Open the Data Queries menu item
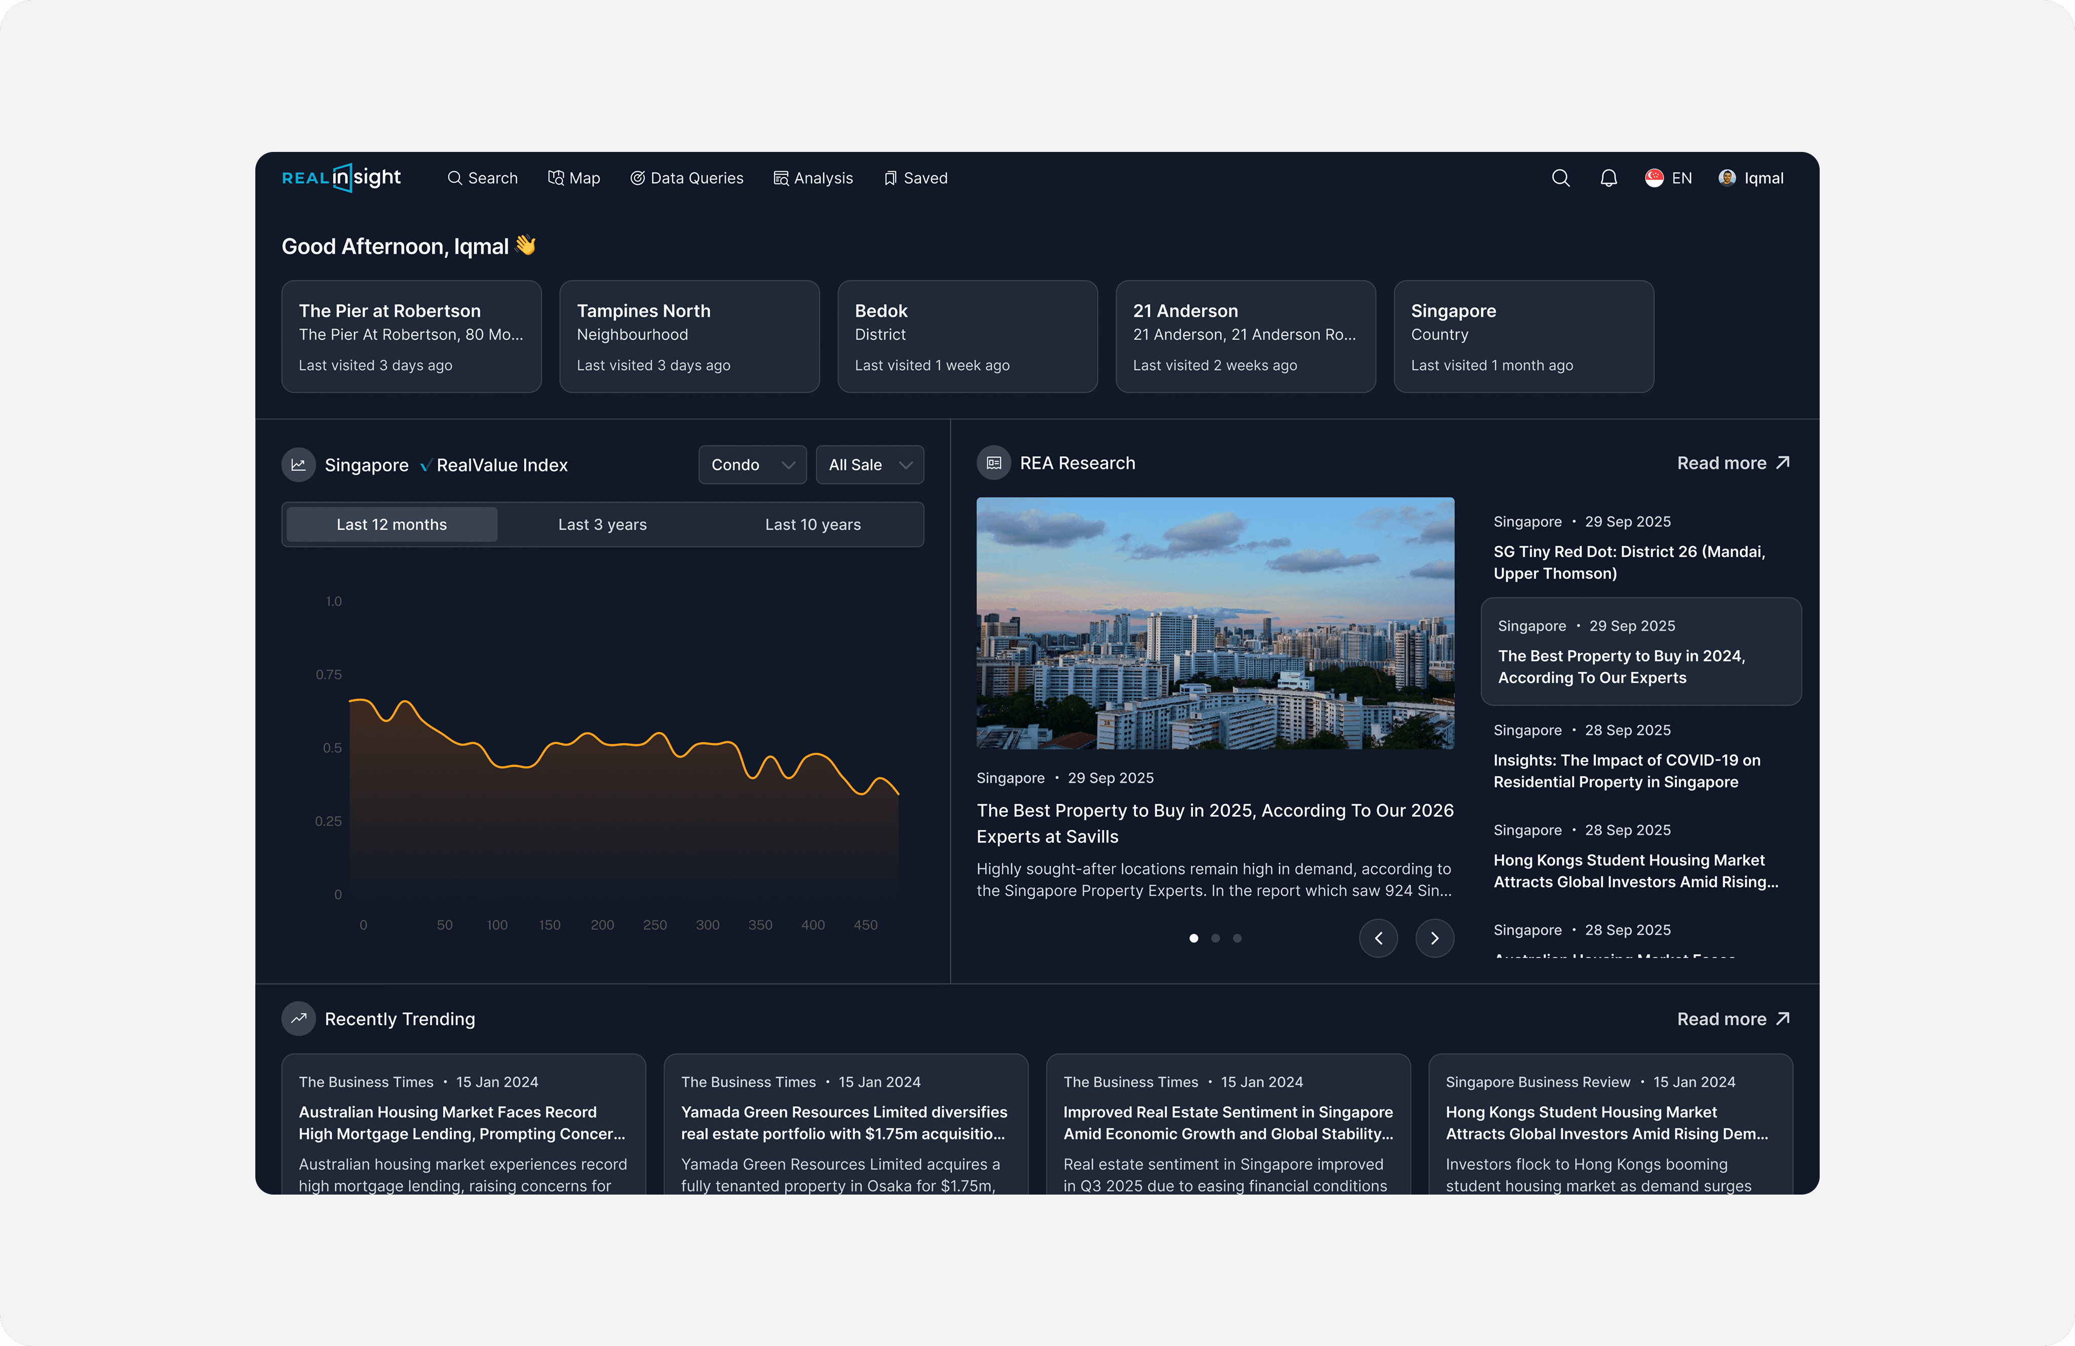This screenshot has width=2075, height=1346. (687, 178)
